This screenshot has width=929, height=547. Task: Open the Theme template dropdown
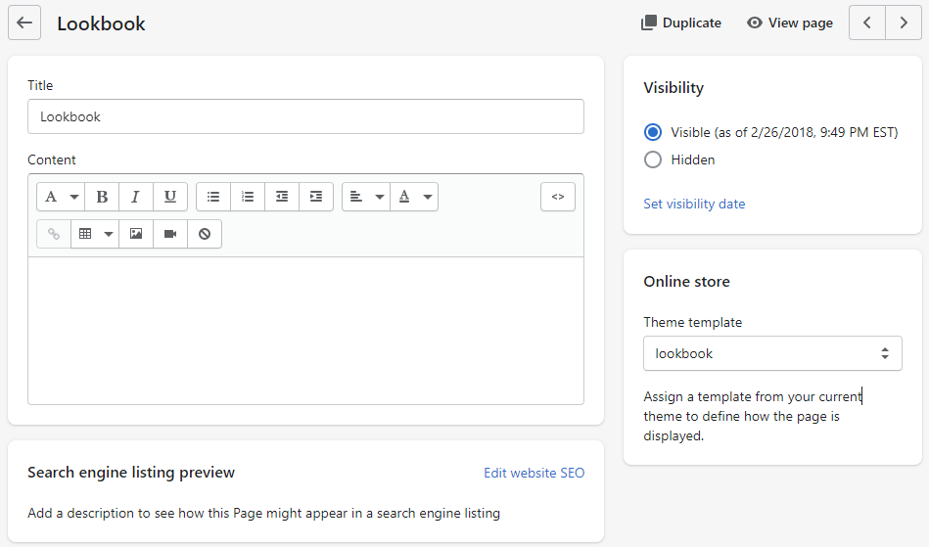[772, 353]
